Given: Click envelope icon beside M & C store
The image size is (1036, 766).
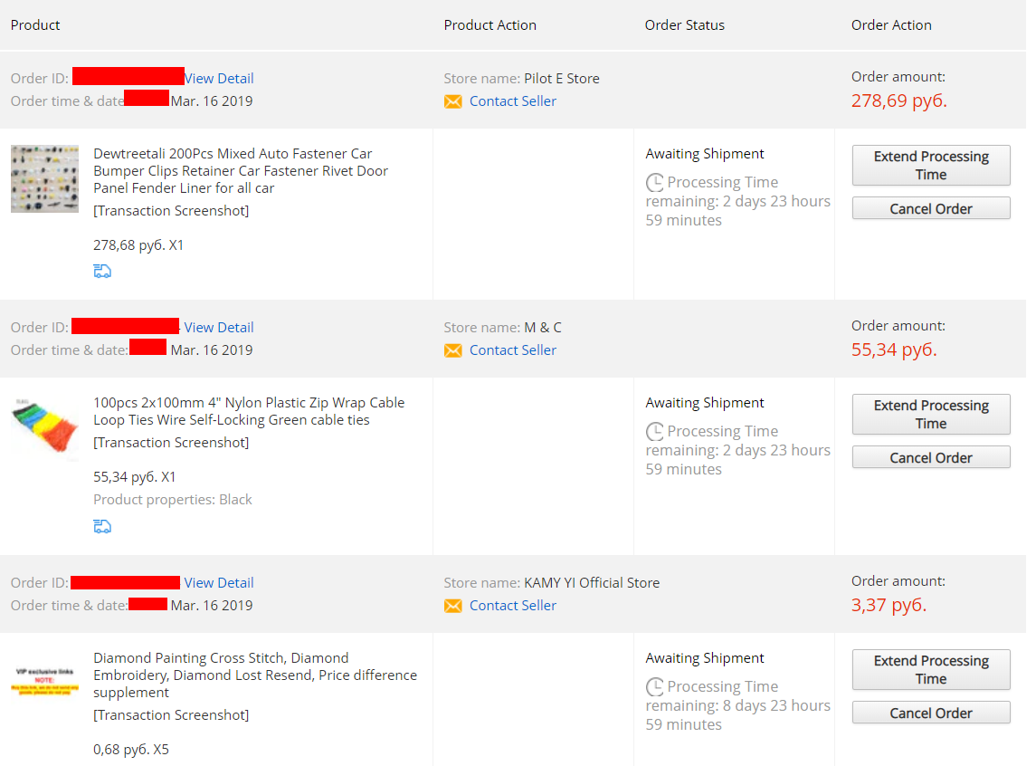Looking at the screenshot, I should click(x=452, y=351).
